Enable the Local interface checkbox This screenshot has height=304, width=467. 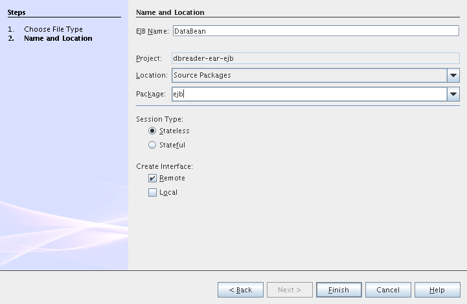coord(152,193)
